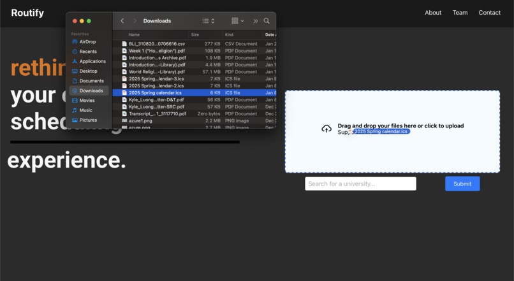
Task: Click the Routify logo
Action: tap(27, 13)
